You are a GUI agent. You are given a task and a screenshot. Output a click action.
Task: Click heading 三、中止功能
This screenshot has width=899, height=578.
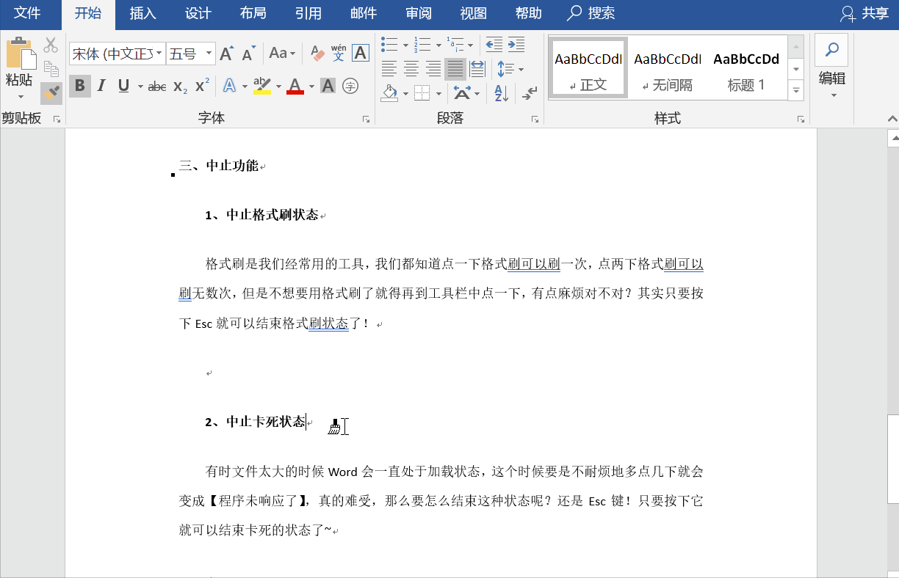point(219,166)
